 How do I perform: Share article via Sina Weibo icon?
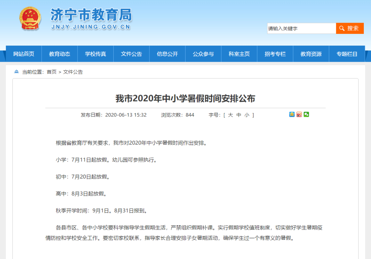pos(299,114)
